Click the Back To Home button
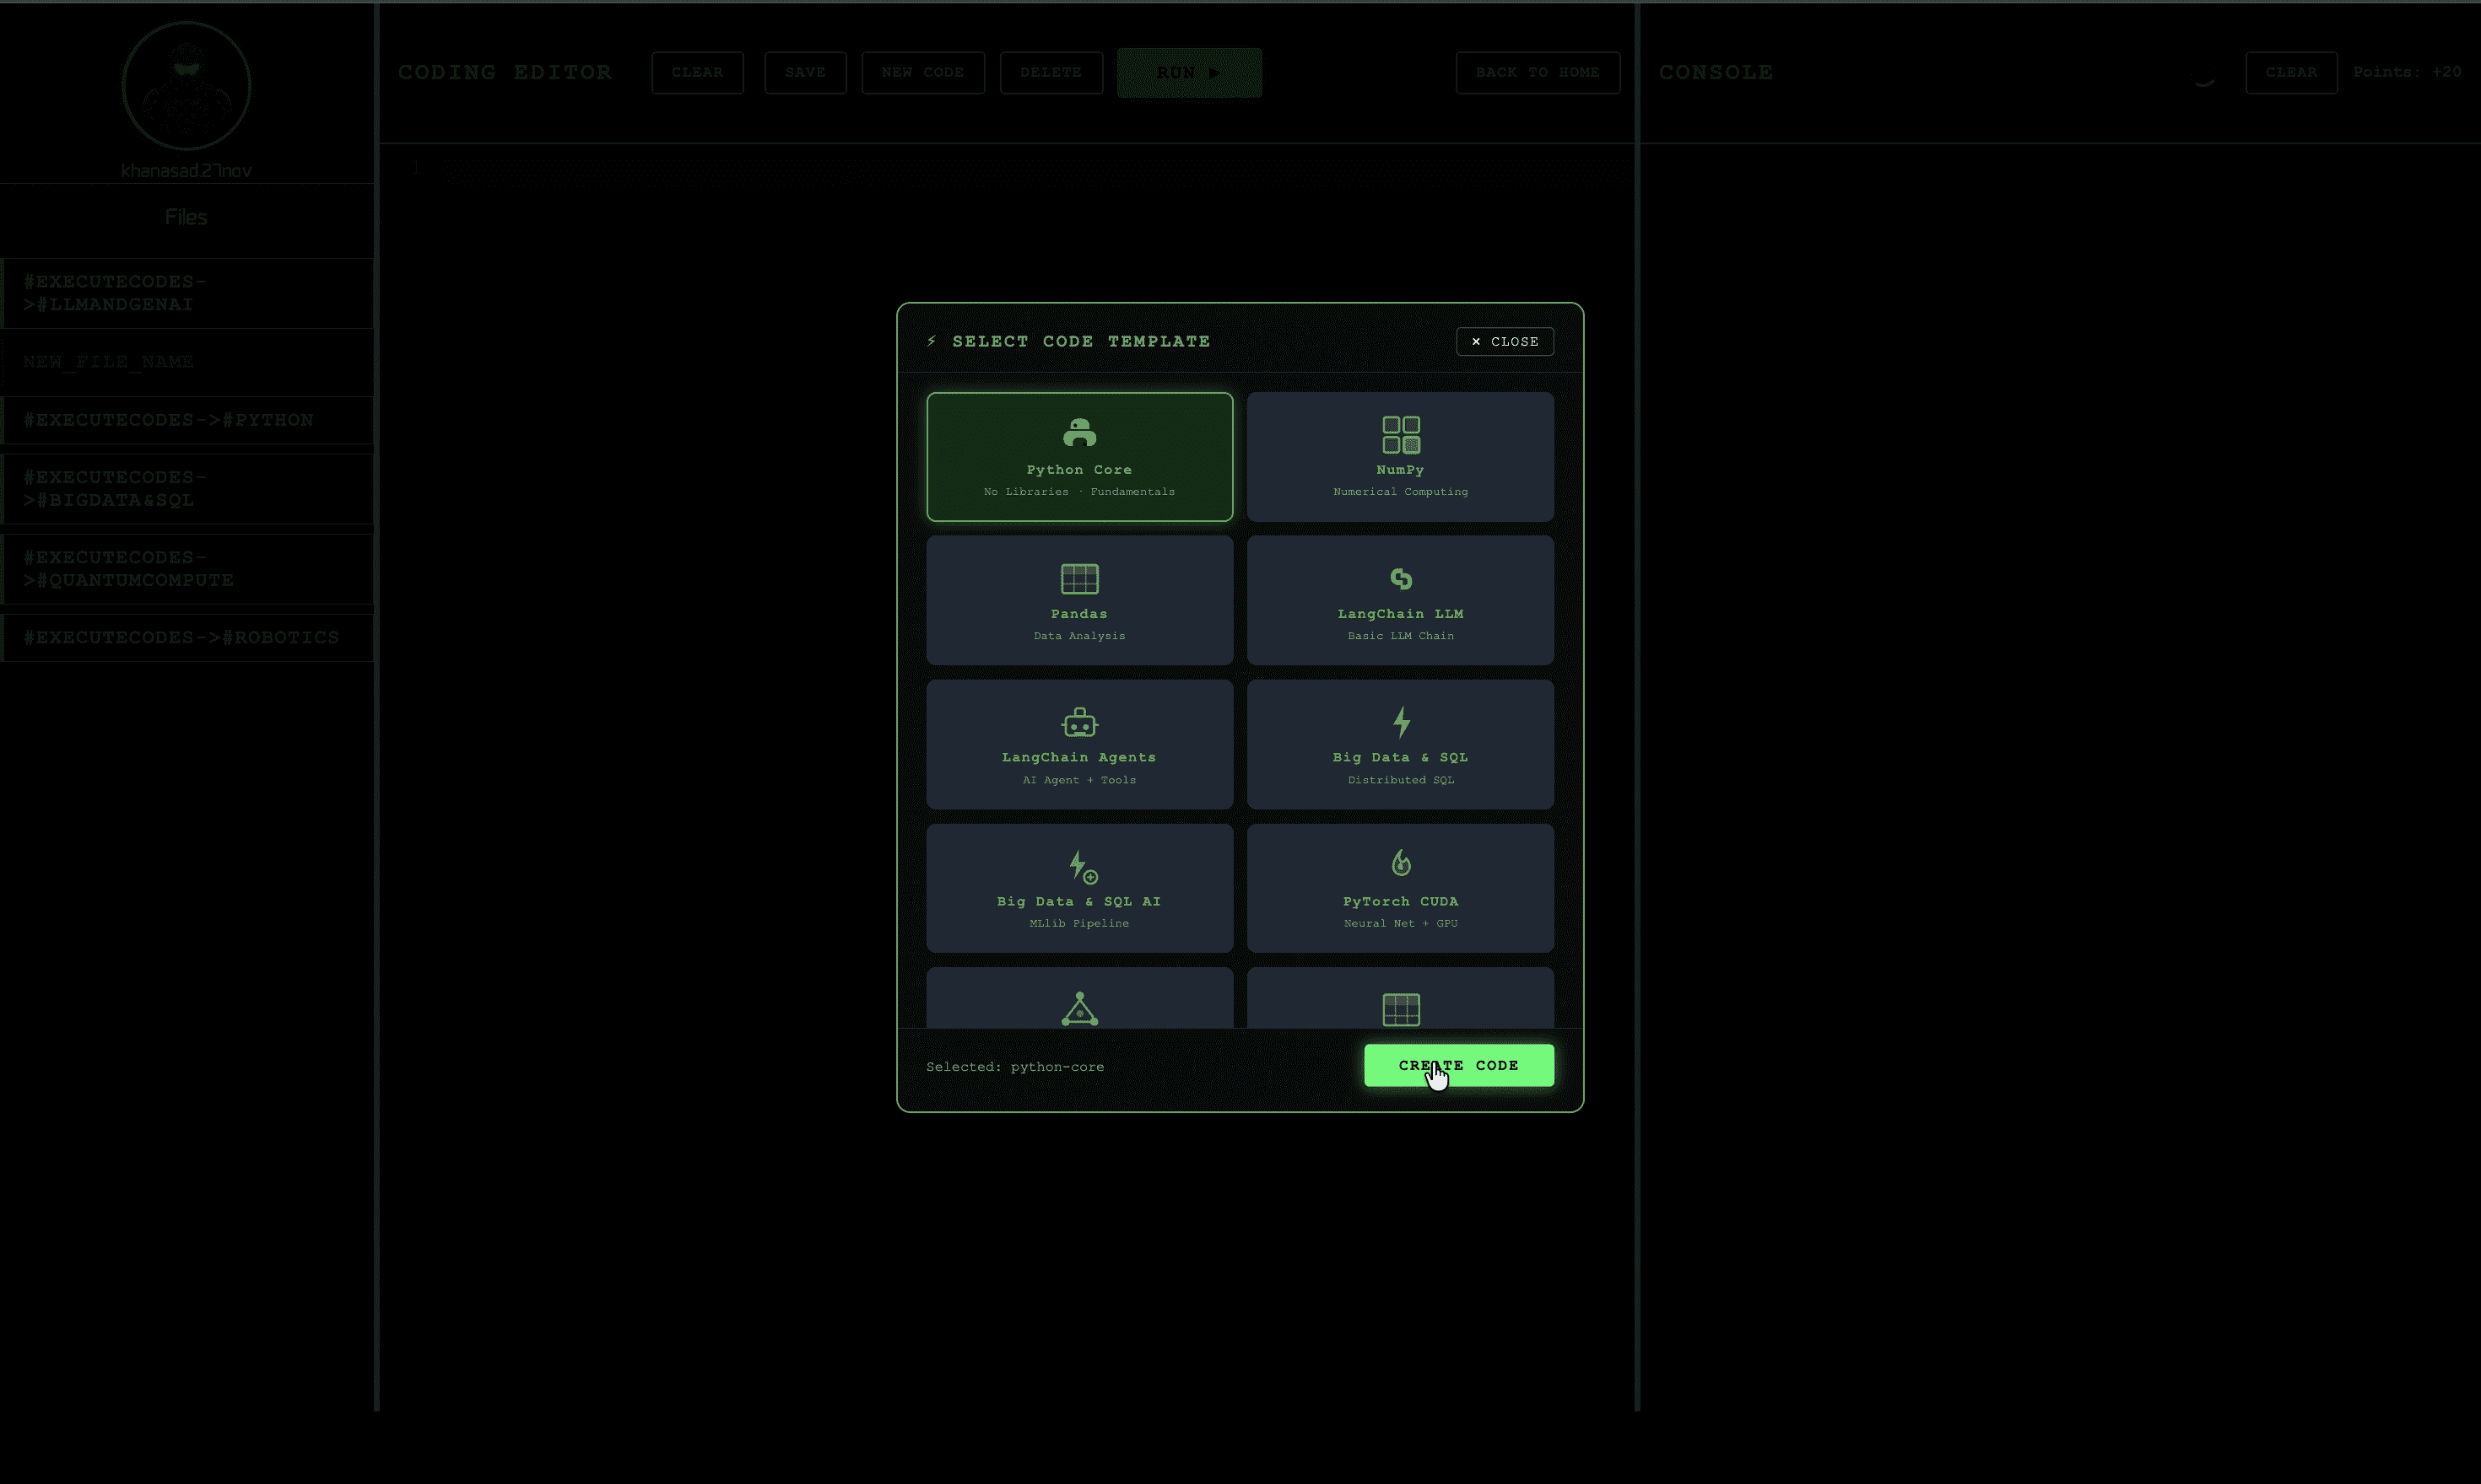The height and width of the screenshot is (1484, 2481). [1538, 72]
